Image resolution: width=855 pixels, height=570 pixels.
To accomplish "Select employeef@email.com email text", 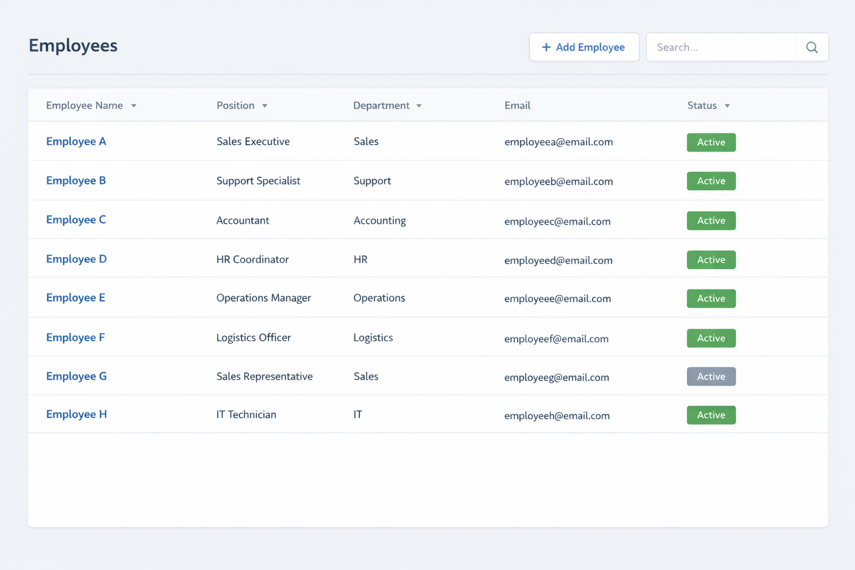I will click(557, 338).
